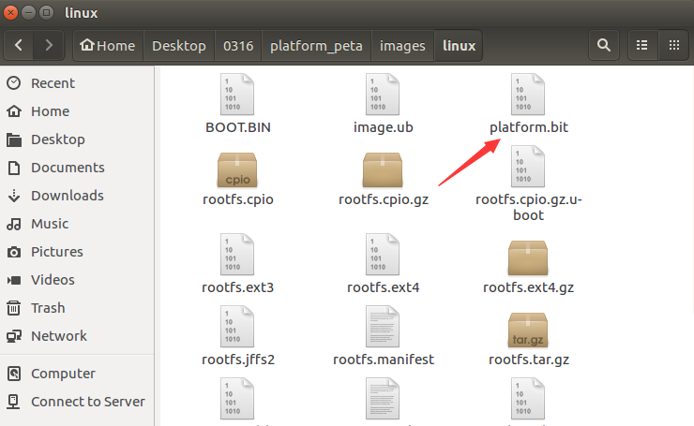The image size is (694, 426).
Task: Open Documents in the sidebar
Action: click(x=77, y=168)
